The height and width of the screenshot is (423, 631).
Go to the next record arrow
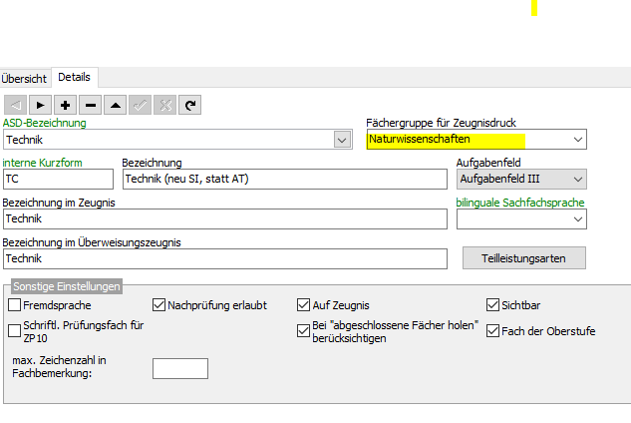point(40,104)
